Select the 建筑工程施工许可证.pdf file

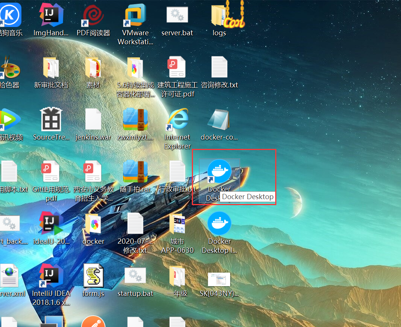(x=177, y=67)
